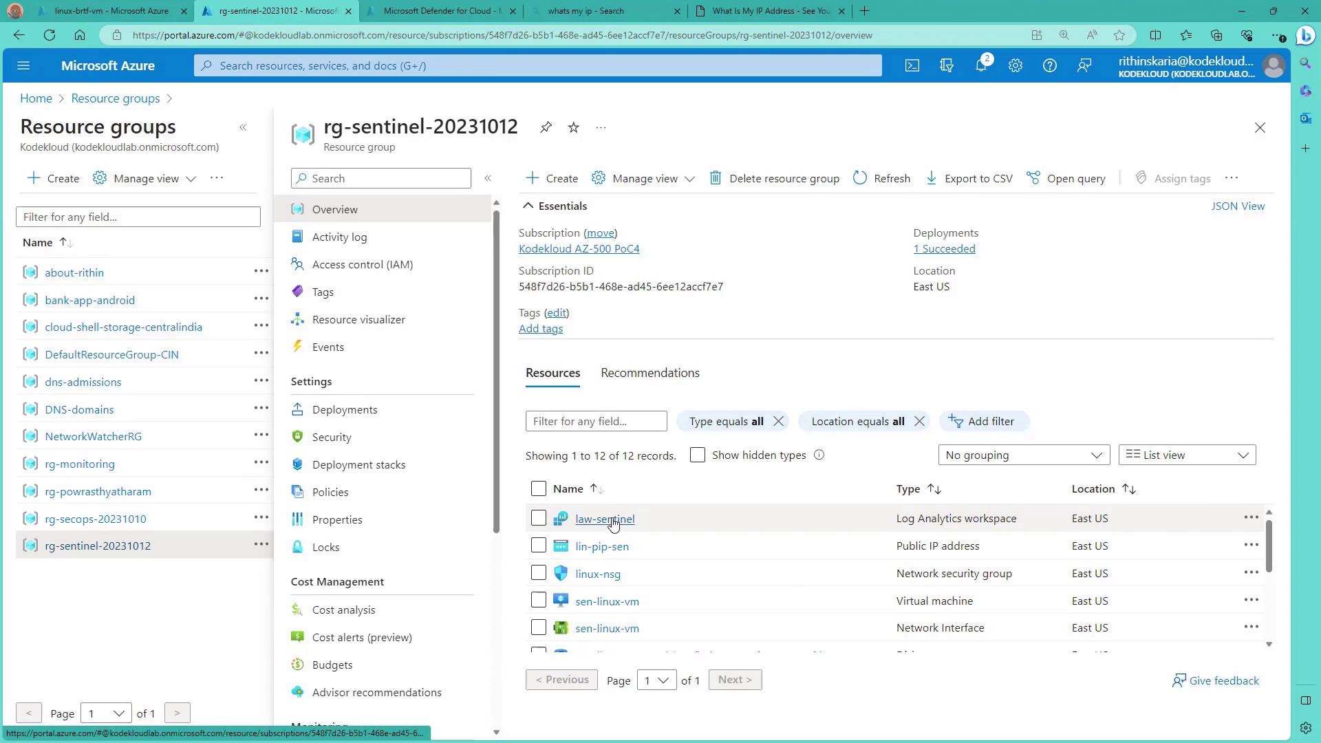1321x743 pixels.
Task: Expand the List view dropdown
Action: pos(1187,455)
